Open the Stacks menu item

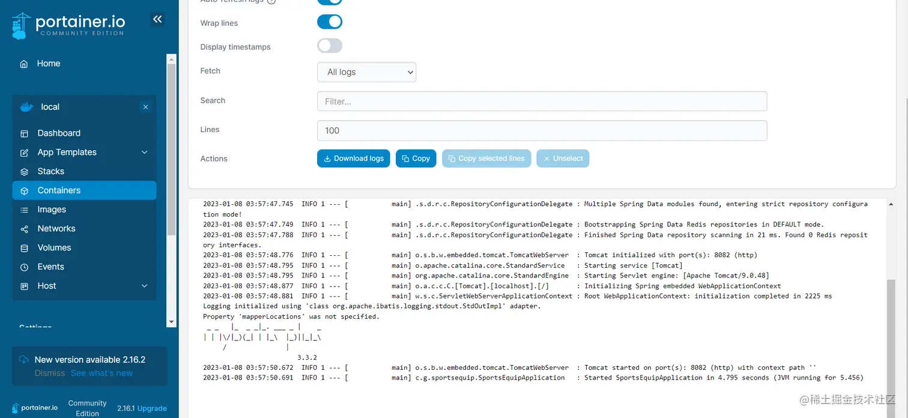84,172
